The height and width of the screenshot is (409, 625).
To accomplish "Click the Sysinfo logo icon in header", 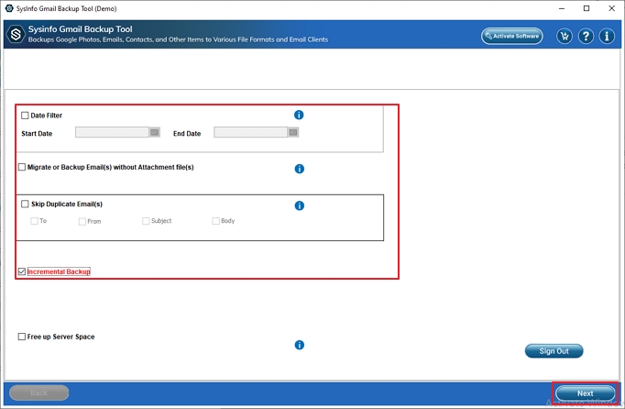I will tap(16, 35).
